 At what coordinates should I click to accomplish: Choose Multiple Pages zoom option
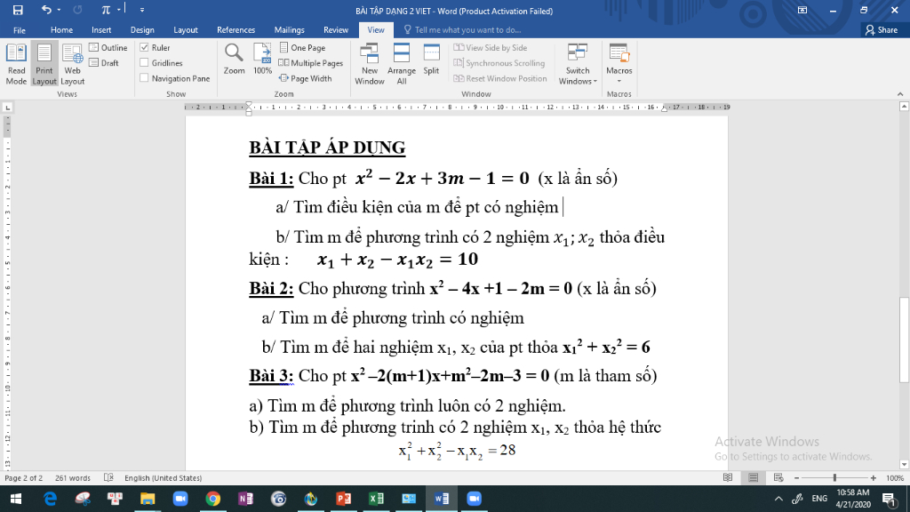311,63
